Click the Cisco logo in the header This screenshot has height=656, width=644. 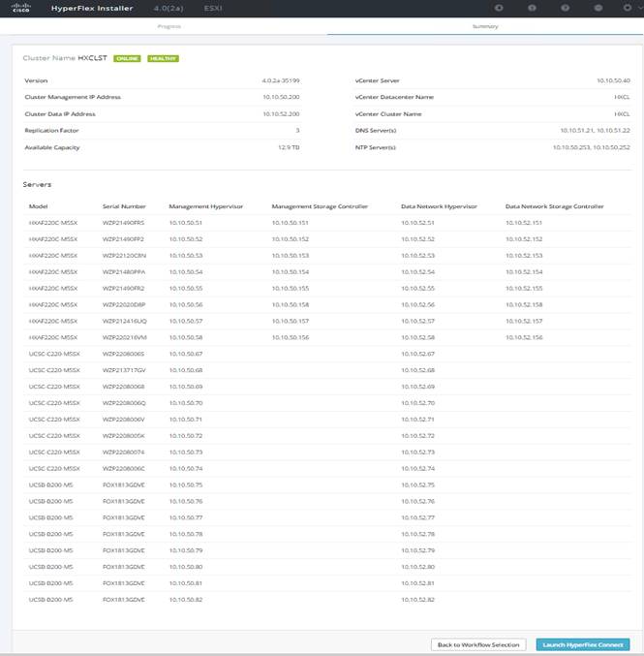[20, 8]
